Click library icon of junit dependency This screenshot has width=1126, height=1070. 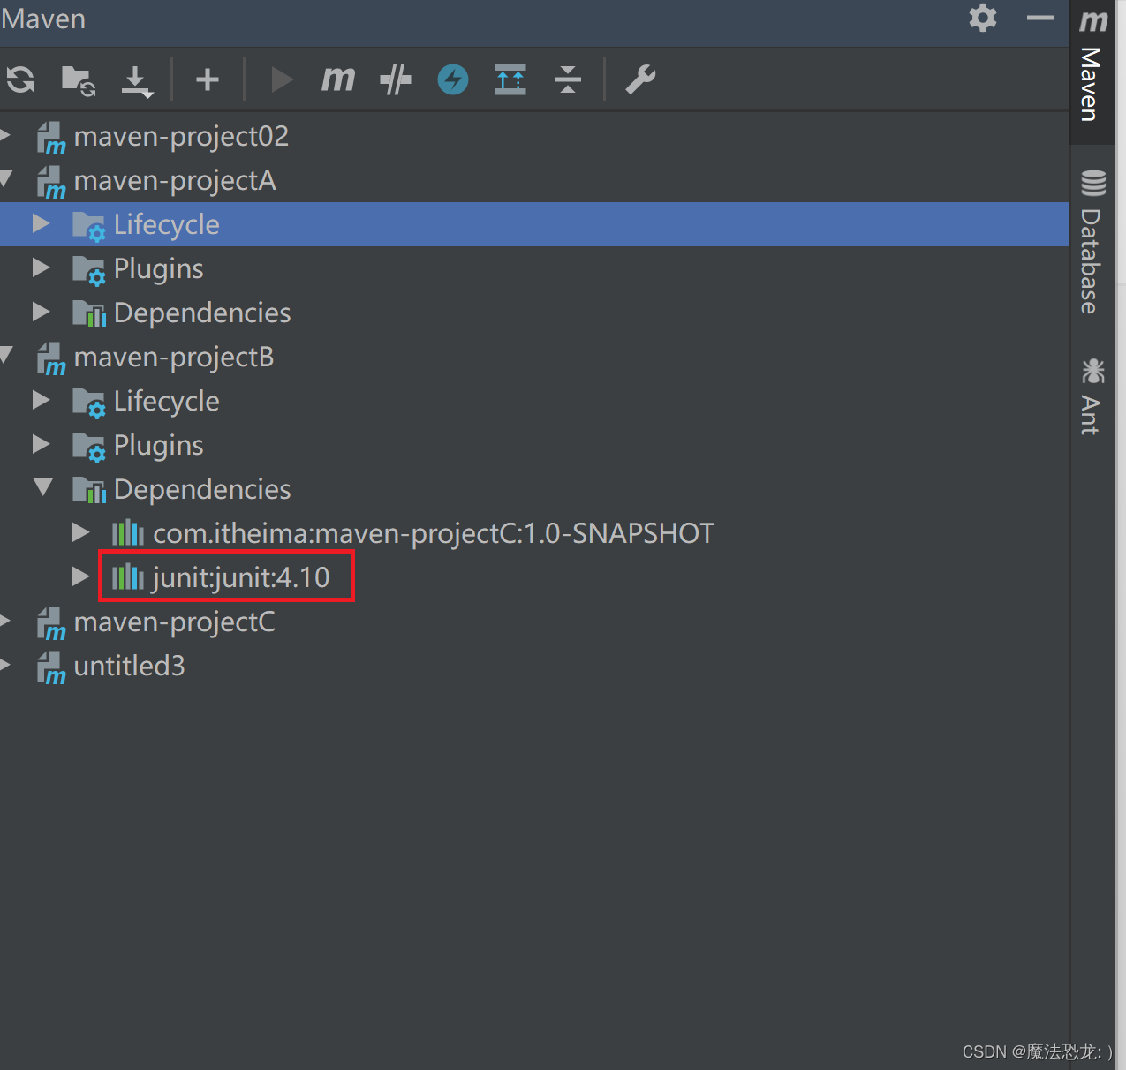click(x=128, y=576)
